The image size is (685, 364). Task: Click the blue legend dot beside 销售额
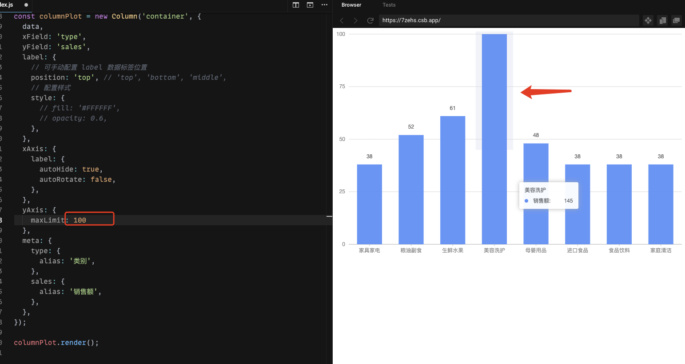click(526, 200)
